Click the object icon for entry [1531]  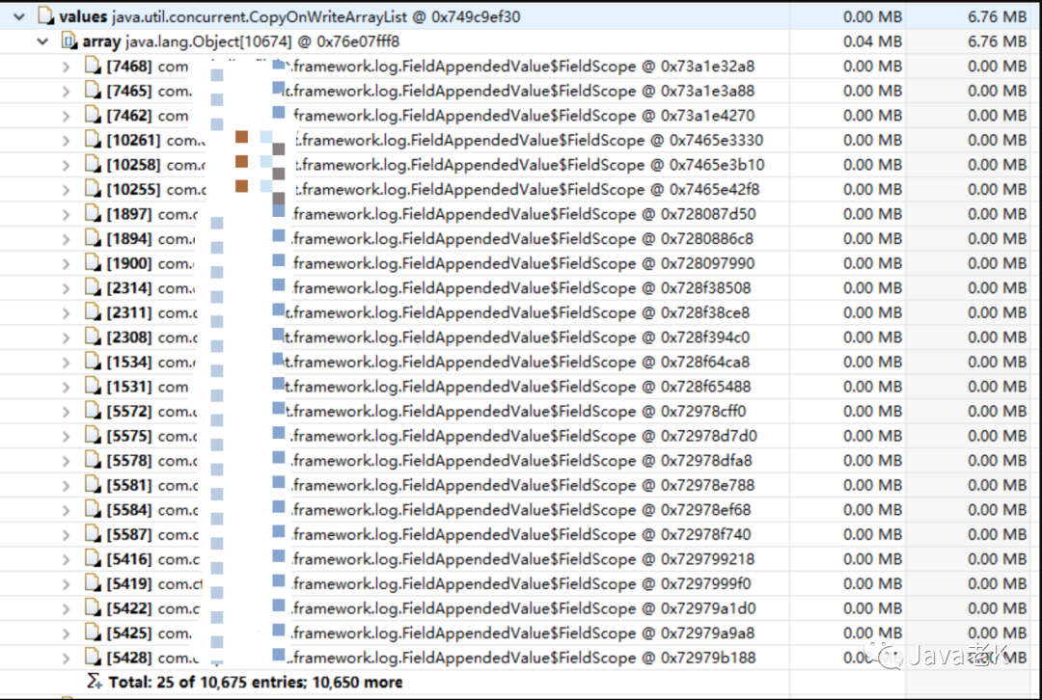93,386
